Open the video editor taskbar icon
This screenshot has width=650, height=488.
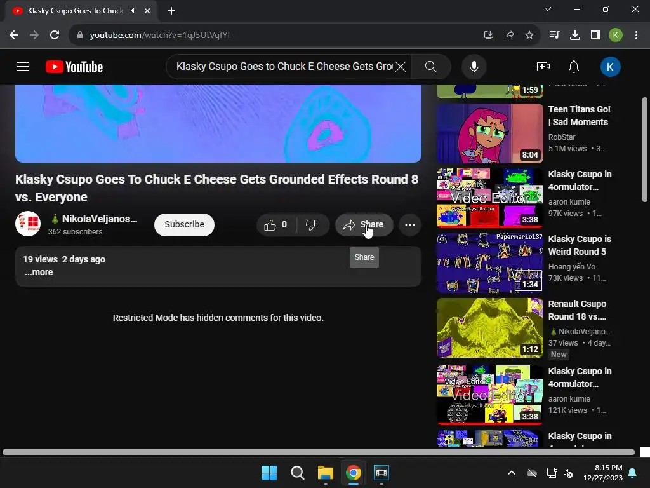(x=381, y=473)
